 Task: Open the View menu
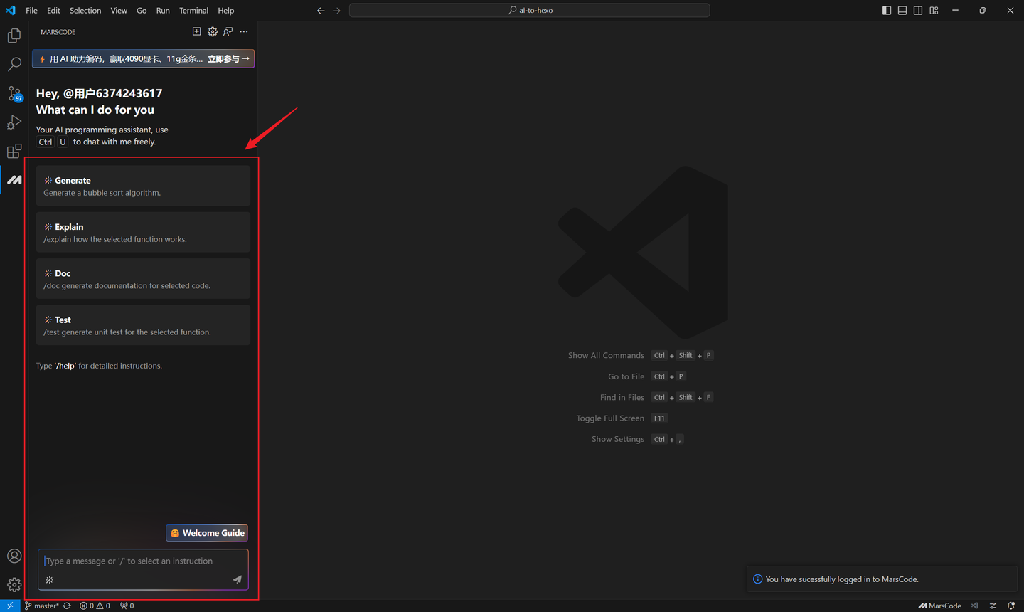coord(119,11)
